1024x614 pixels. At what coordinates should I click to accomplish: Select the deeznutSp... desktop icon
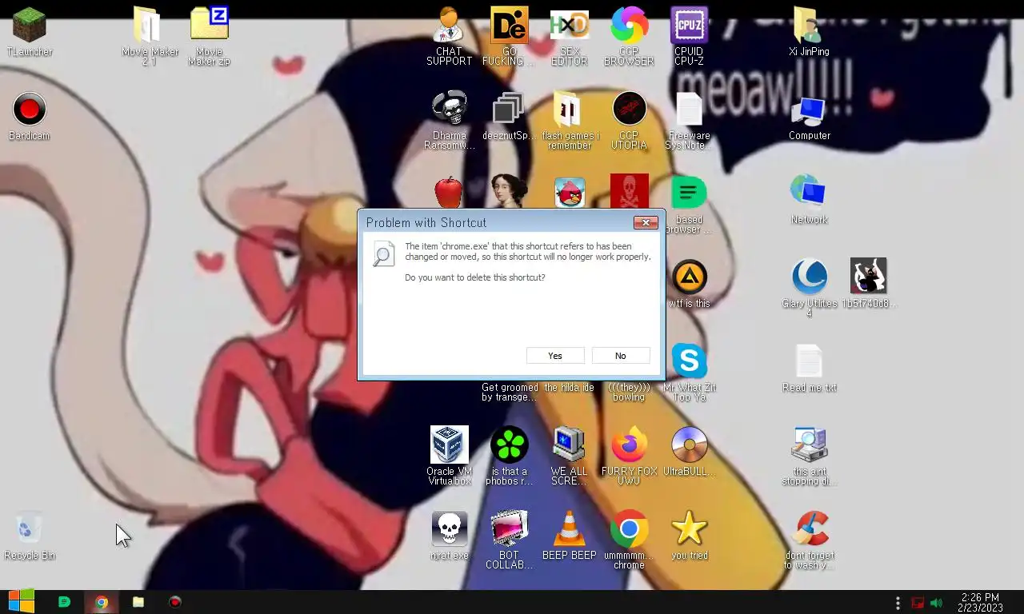pyautogui.click(x=509, y=116)
